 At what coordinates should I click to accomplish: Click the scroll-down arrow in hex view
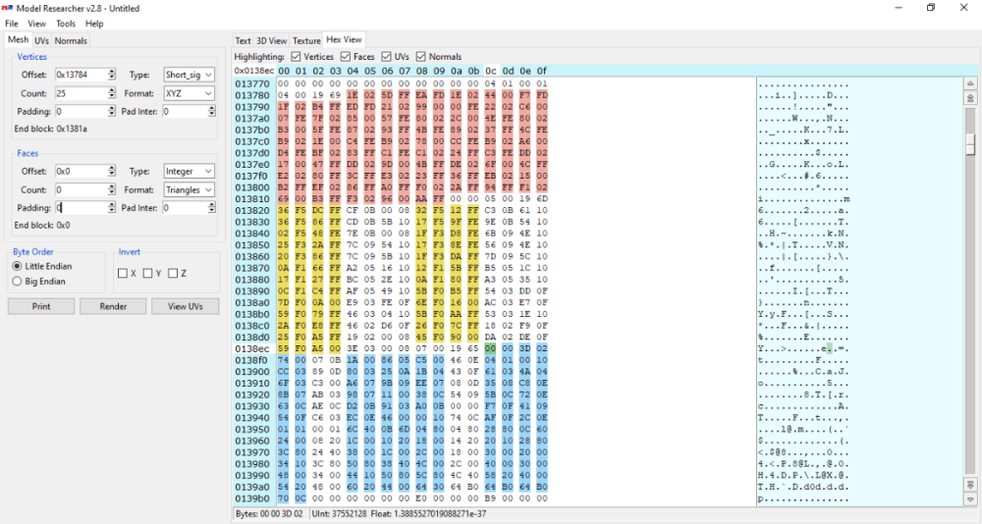tap(970, 498)
